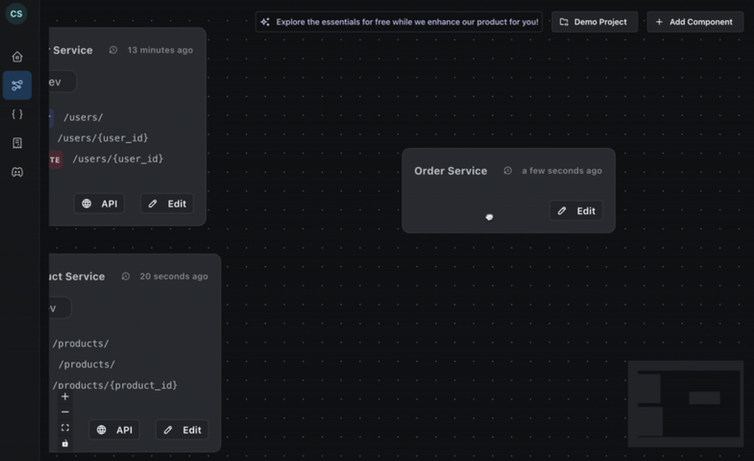Click Add Component button
The width and height of the screenshot is (754, 461).
[695, 22]
